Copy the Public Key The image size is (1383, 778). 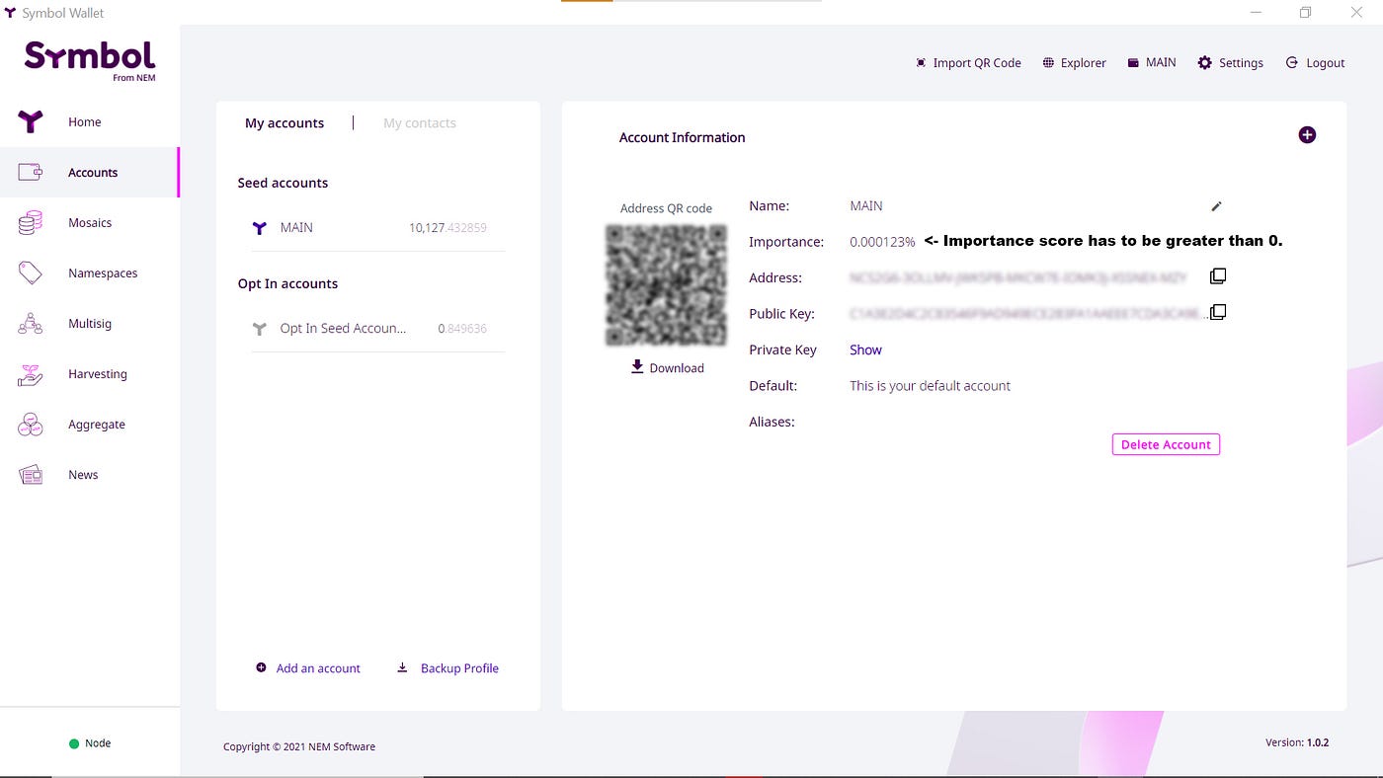click(1218, 312)
